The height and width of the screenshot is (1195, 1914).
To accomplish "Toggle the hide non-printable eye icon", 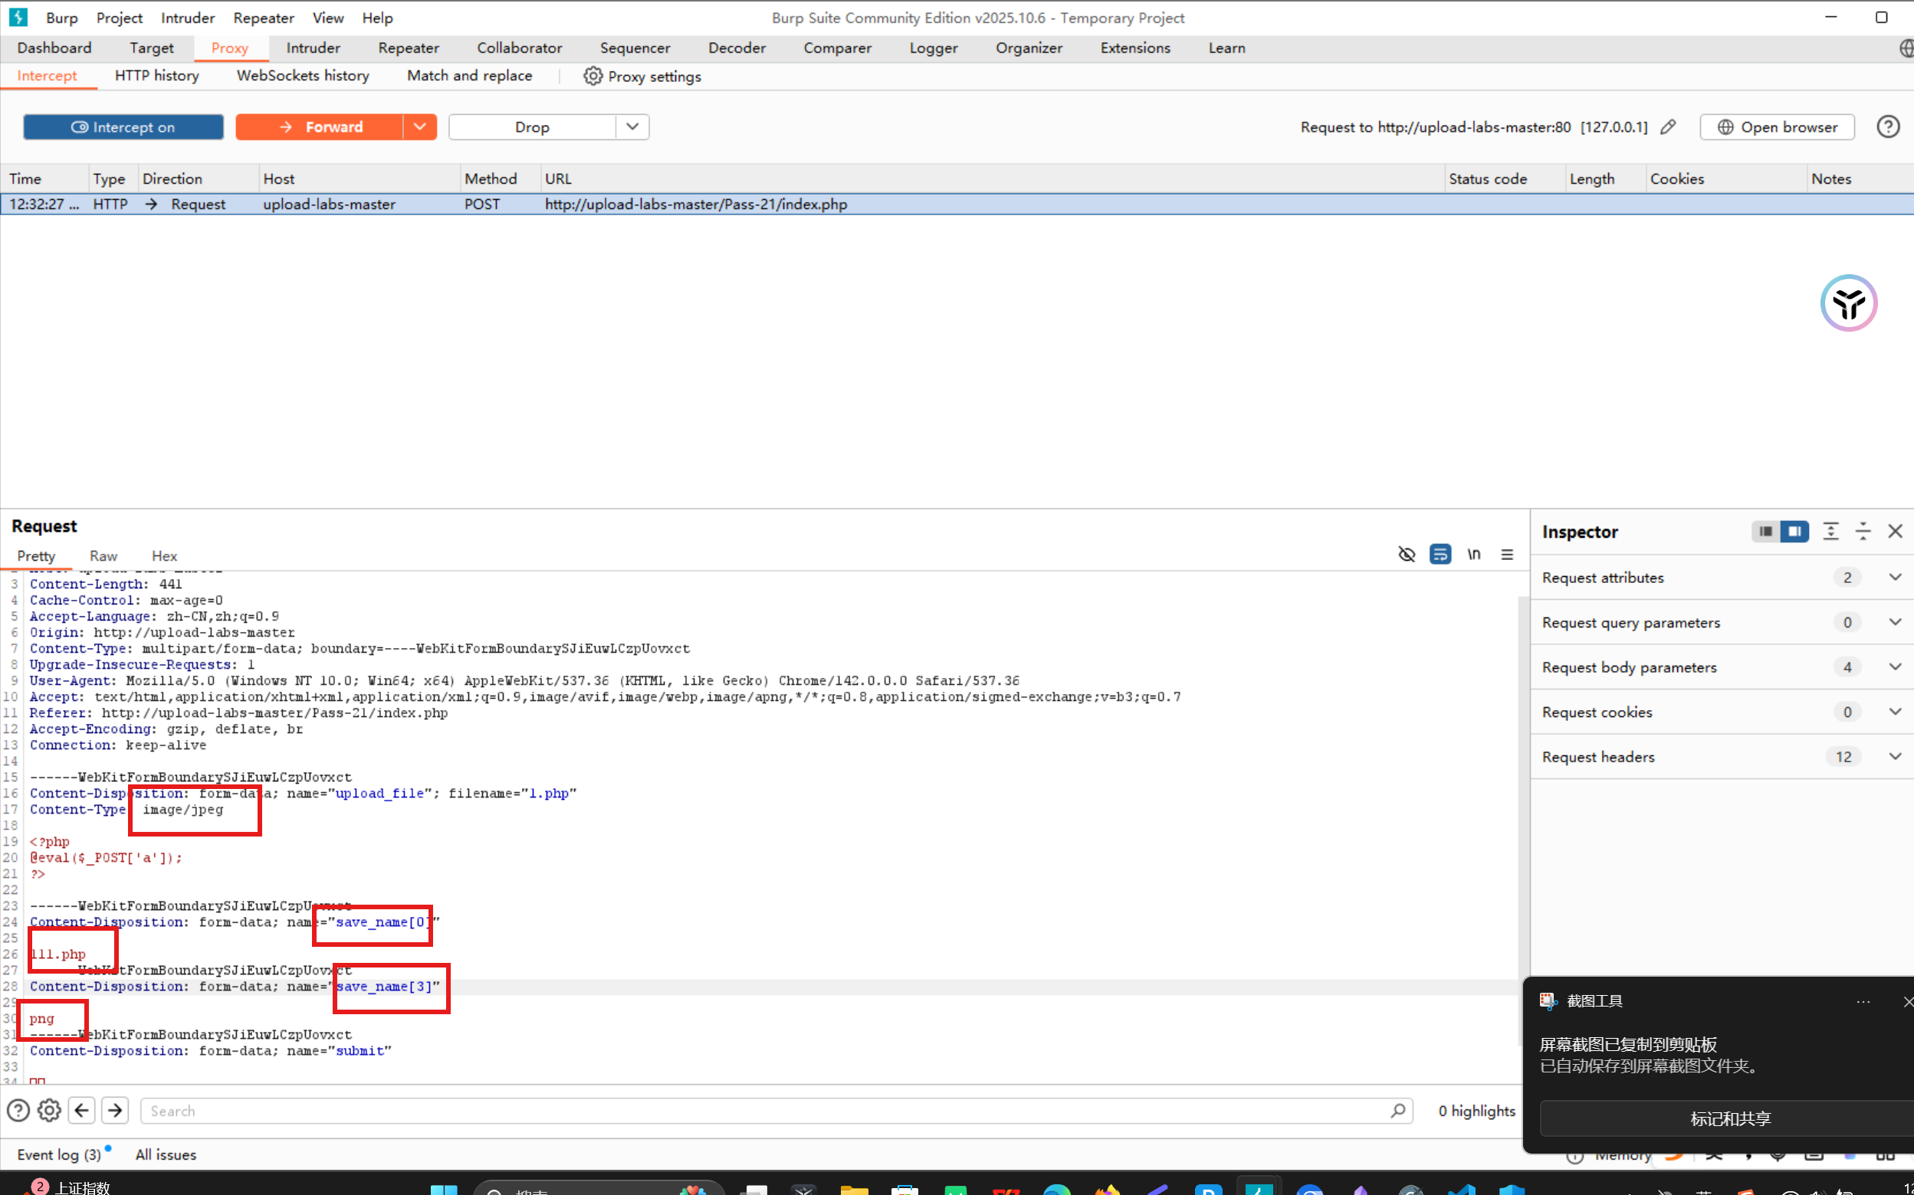I will point(1407,555).
